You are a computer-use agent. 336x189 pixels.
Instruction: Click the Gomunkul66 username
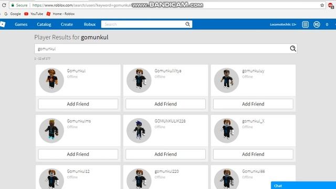click(x=253, y=171)
